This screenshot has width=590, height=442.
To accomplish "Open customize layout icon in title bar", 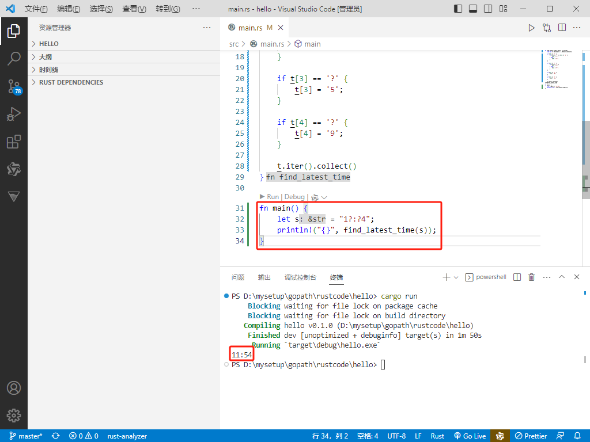I will [x=503, y=9].
